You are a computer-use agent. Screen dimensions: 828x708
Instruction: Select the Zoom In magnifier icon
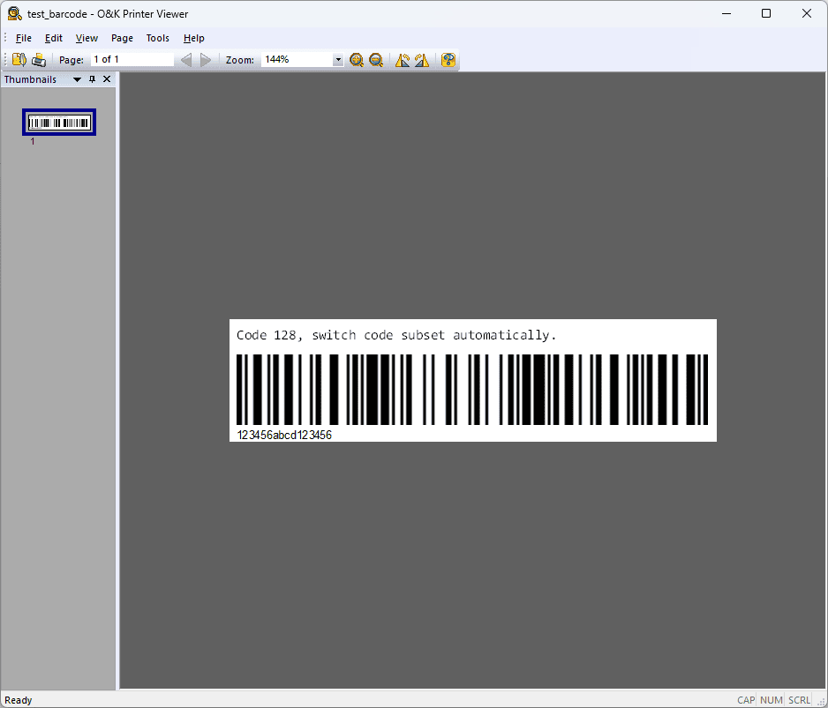357,60
